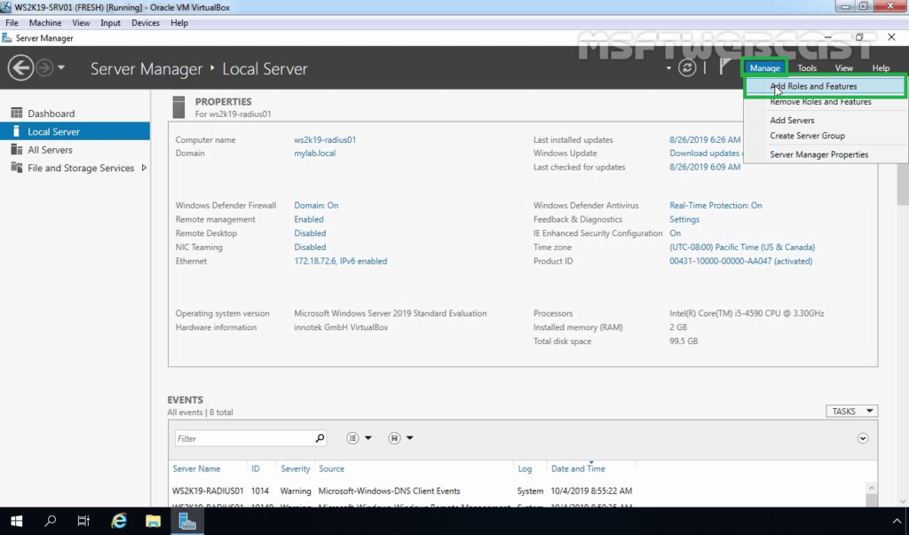Click the events Filter input field
909x535 pixels.
pos(244,438)
